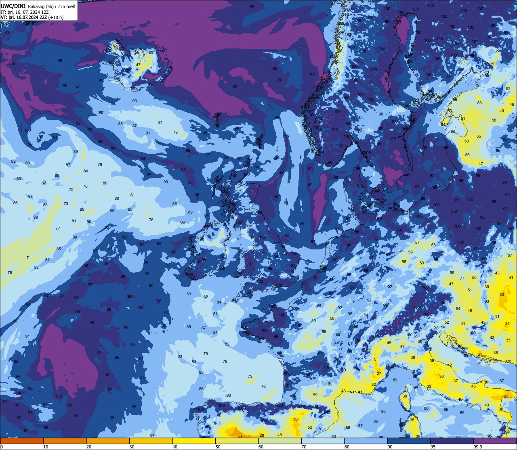Click the legend tick label '90'
The width and height of the screenshot is (517, 450).
coord(390,447)
